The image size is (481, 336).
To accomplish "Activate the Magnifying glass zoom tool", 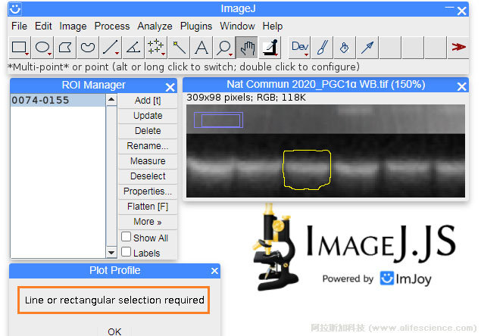I will [224, 48].
